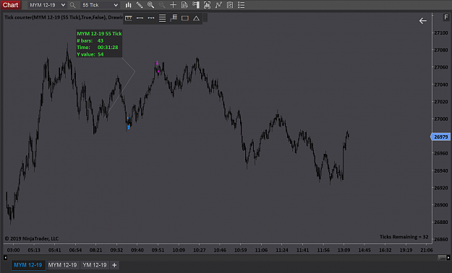Select the horizontal line drawing tool

point(140,18)
